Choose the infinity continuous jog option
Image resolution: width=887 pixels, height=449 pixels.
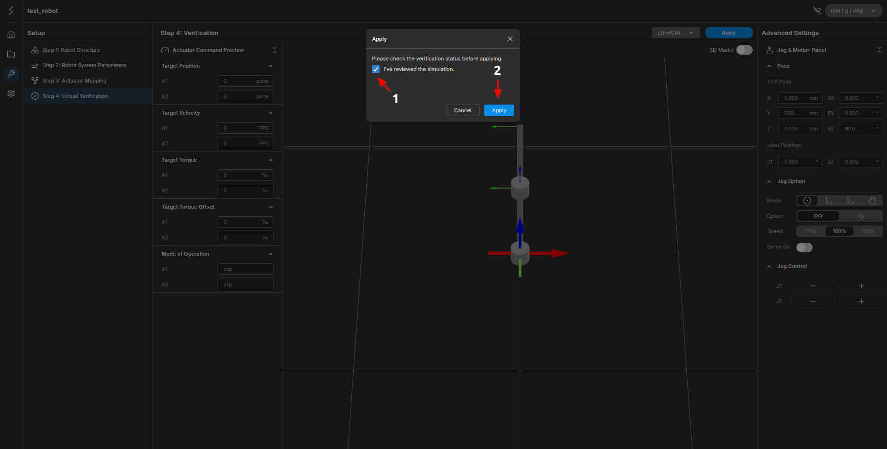tap(818, 216)
